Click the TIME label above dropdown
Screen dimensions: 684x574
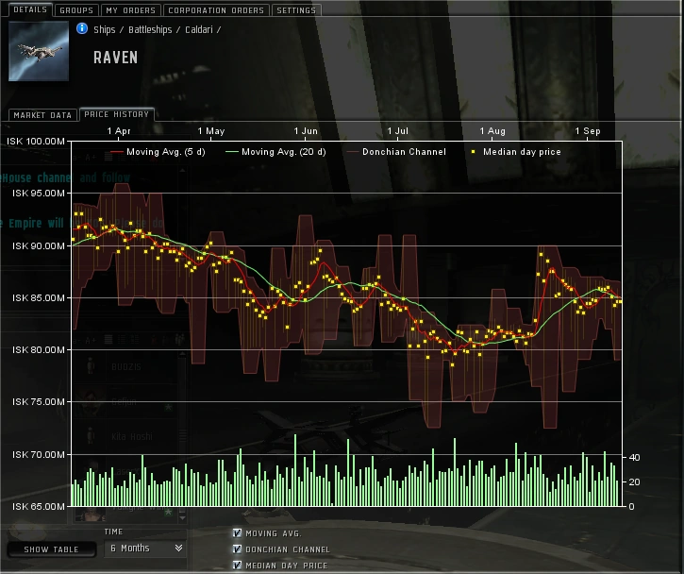click(113, 532)
